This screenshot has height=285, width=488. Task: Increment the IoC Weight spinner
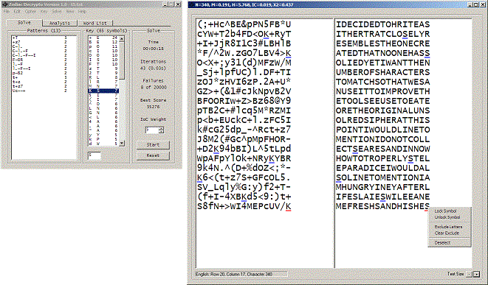[161, 128]
